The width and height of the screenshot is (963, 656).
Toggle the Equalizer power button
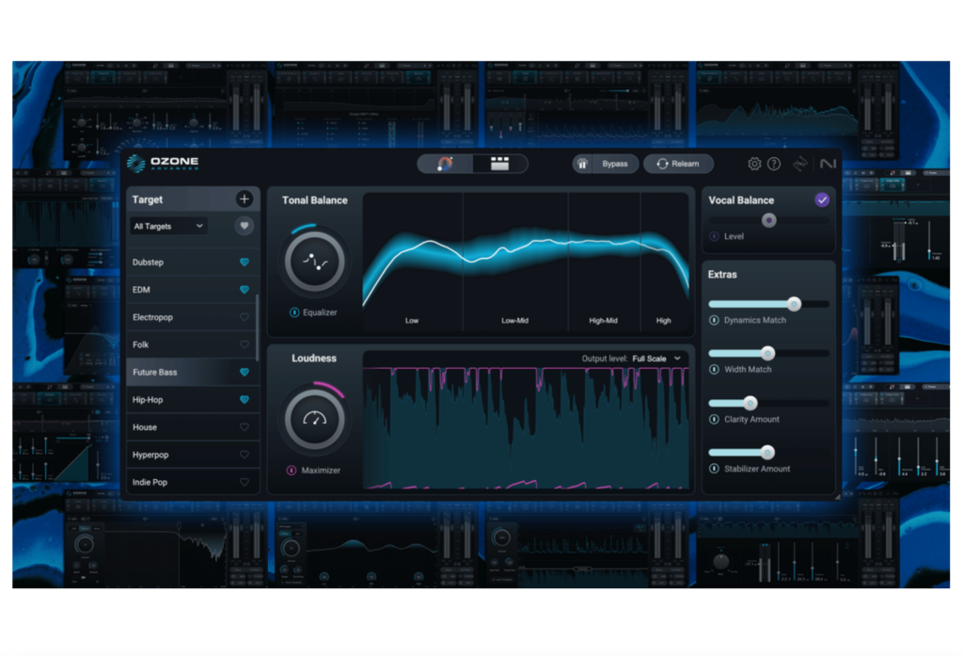pos(294,312)
